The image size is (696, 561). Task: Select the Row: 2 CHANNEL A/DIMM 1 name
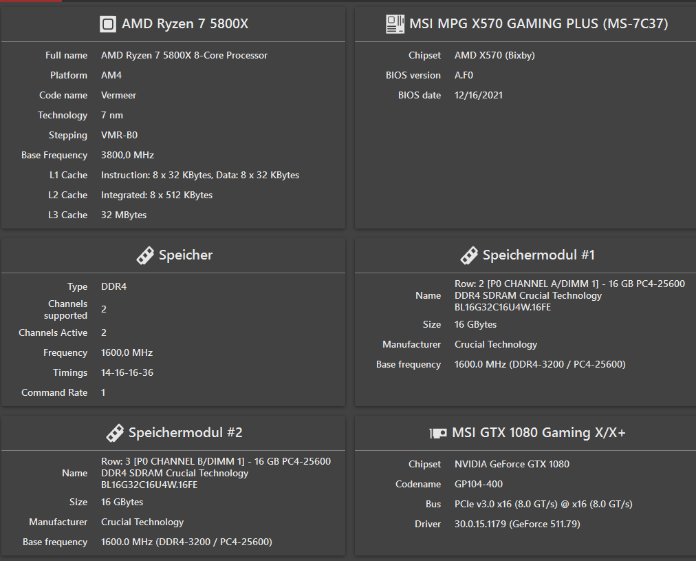569,296
